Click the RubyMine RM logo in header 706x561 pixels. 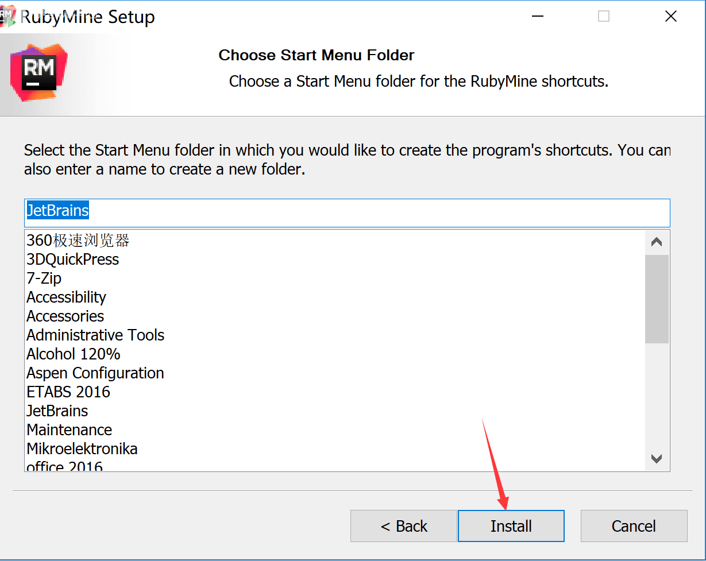pyautogui.click(x=38, y=72)
